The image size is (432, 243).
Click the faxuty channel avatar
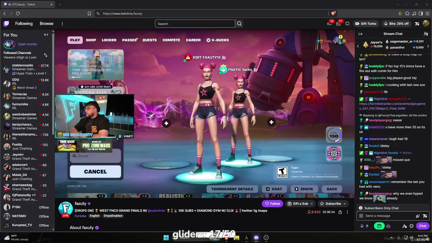(65, 209)
